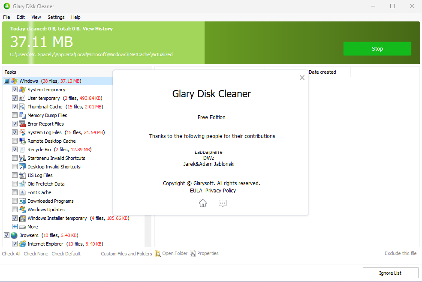This screenshot has height=282, width=422.
Task: Check the Windows Updates checkbox
Action: (15, 210)
